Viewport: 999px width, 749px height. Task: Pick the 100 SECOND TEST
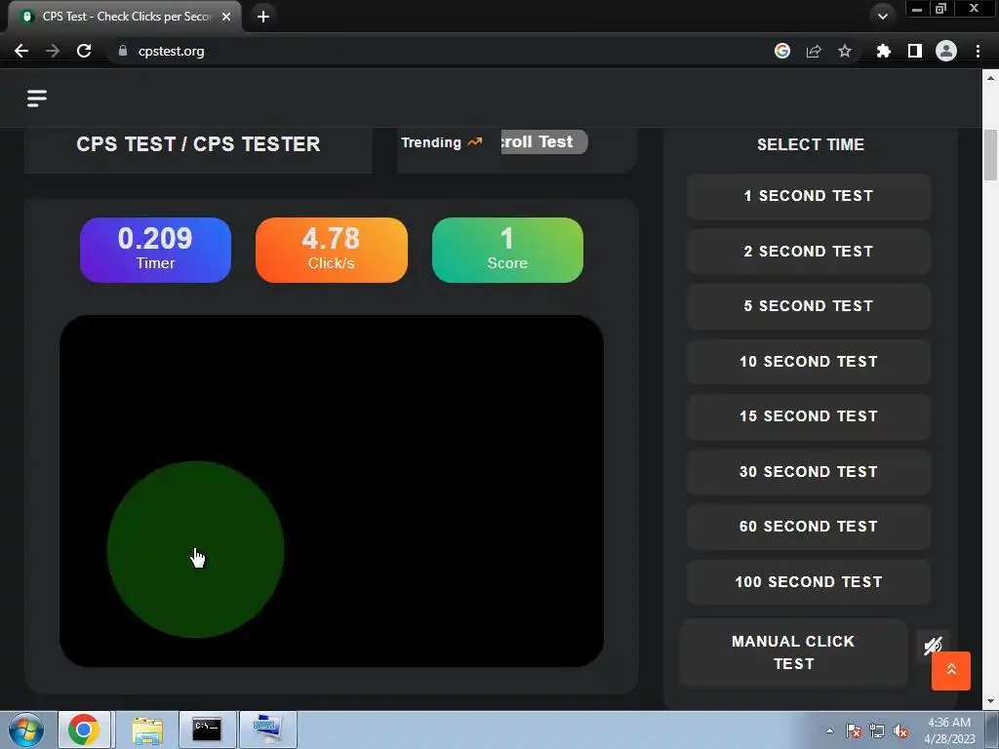[809, 582]
